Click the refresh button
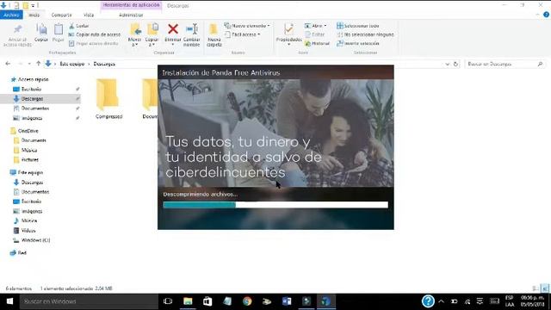Image resolution: width=551 pixels, height=310 pixels. coord(455,64)
